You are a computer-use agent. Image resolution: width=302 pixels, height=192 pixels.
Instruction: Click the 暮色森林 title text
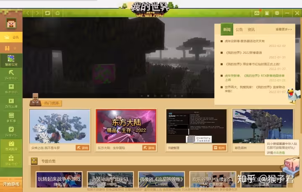pos(241,148)
